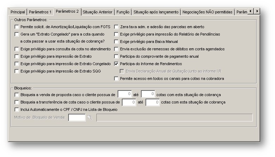
Task: Uncheck Participa do Informe de Rendimentos
Action: tap(116, 64)
